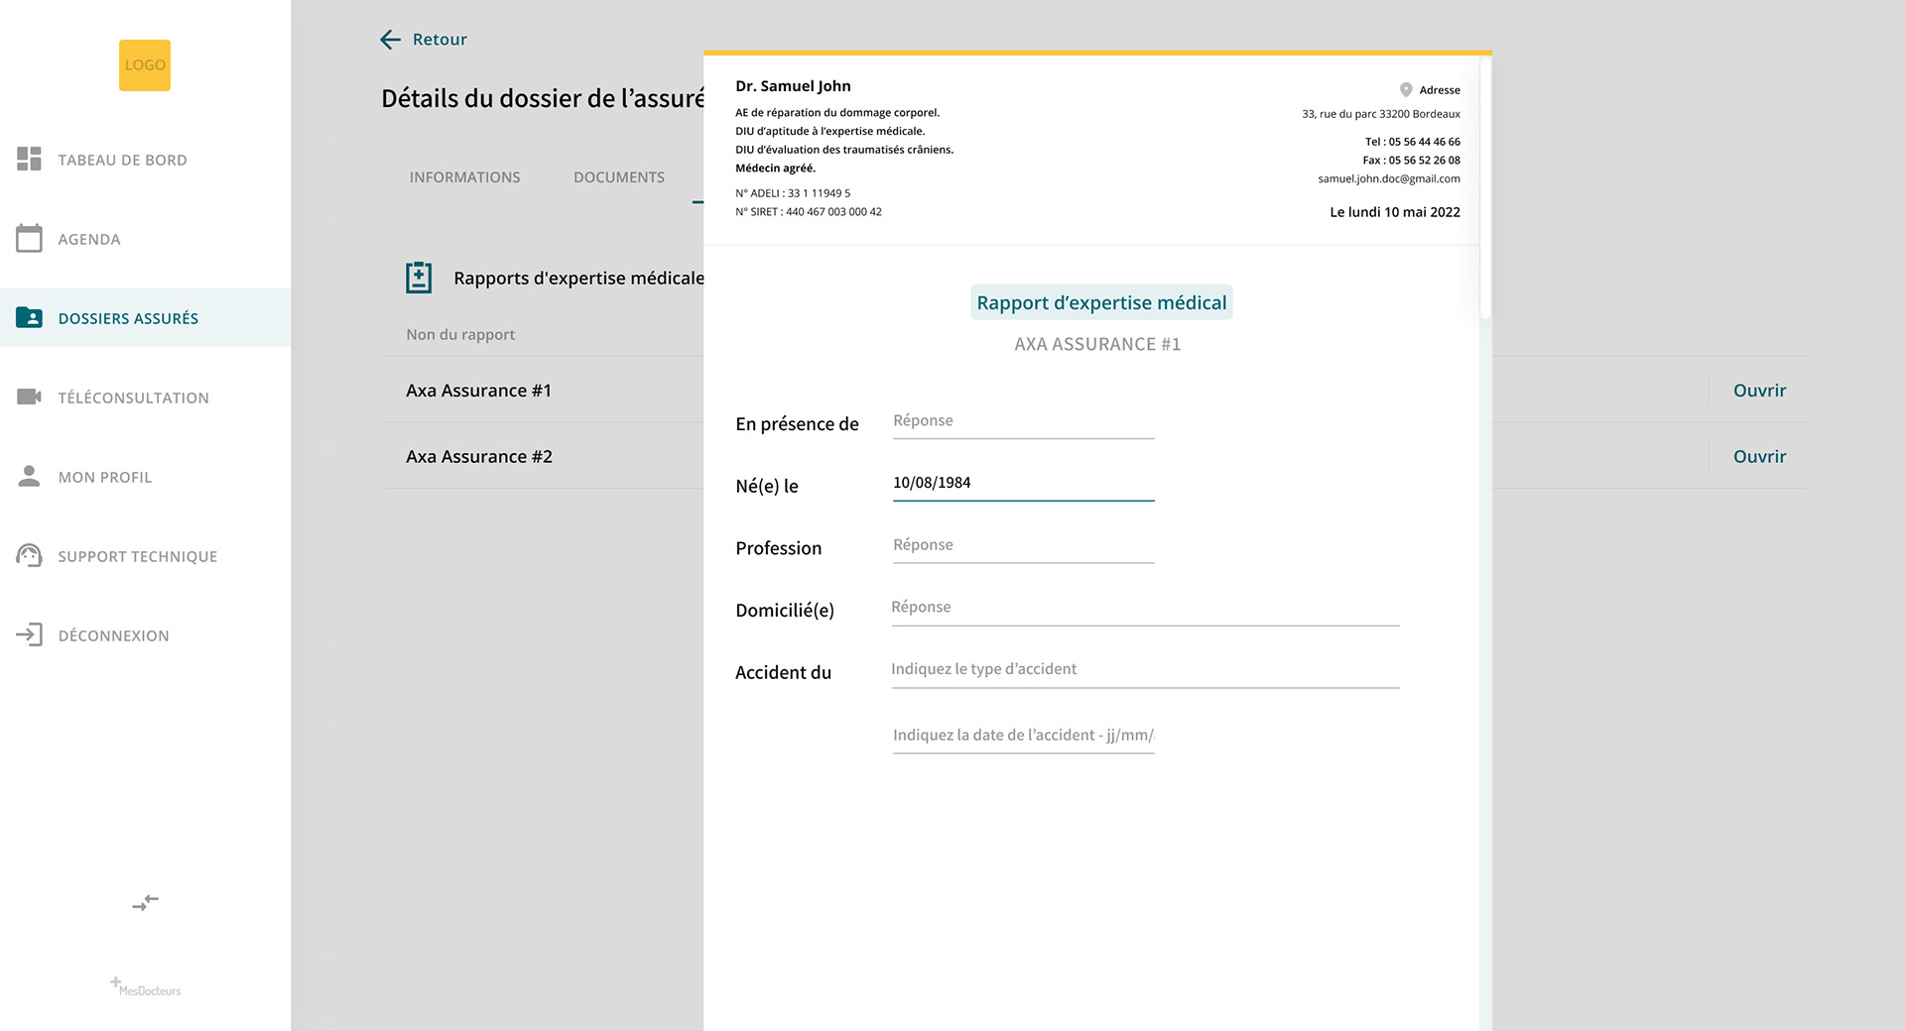Click the Agenda calendar icon
Viewport: 1905px width, 1031px height.
(x=29, y=238)
